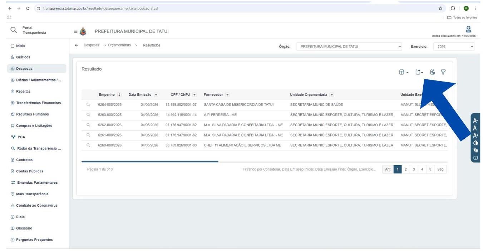This screenshot has height=251, width=483.
Task: Go to results page 3
Action: pyautogui.click(x=414, y=169)
